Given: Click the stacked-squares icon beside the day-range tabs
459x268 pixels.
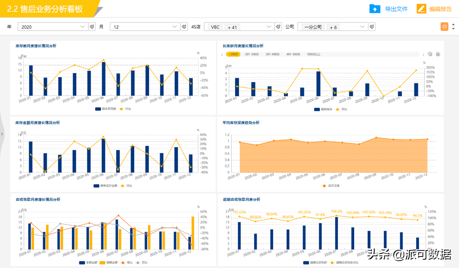Looking at the screenshot, I should [x=430, y=54].
